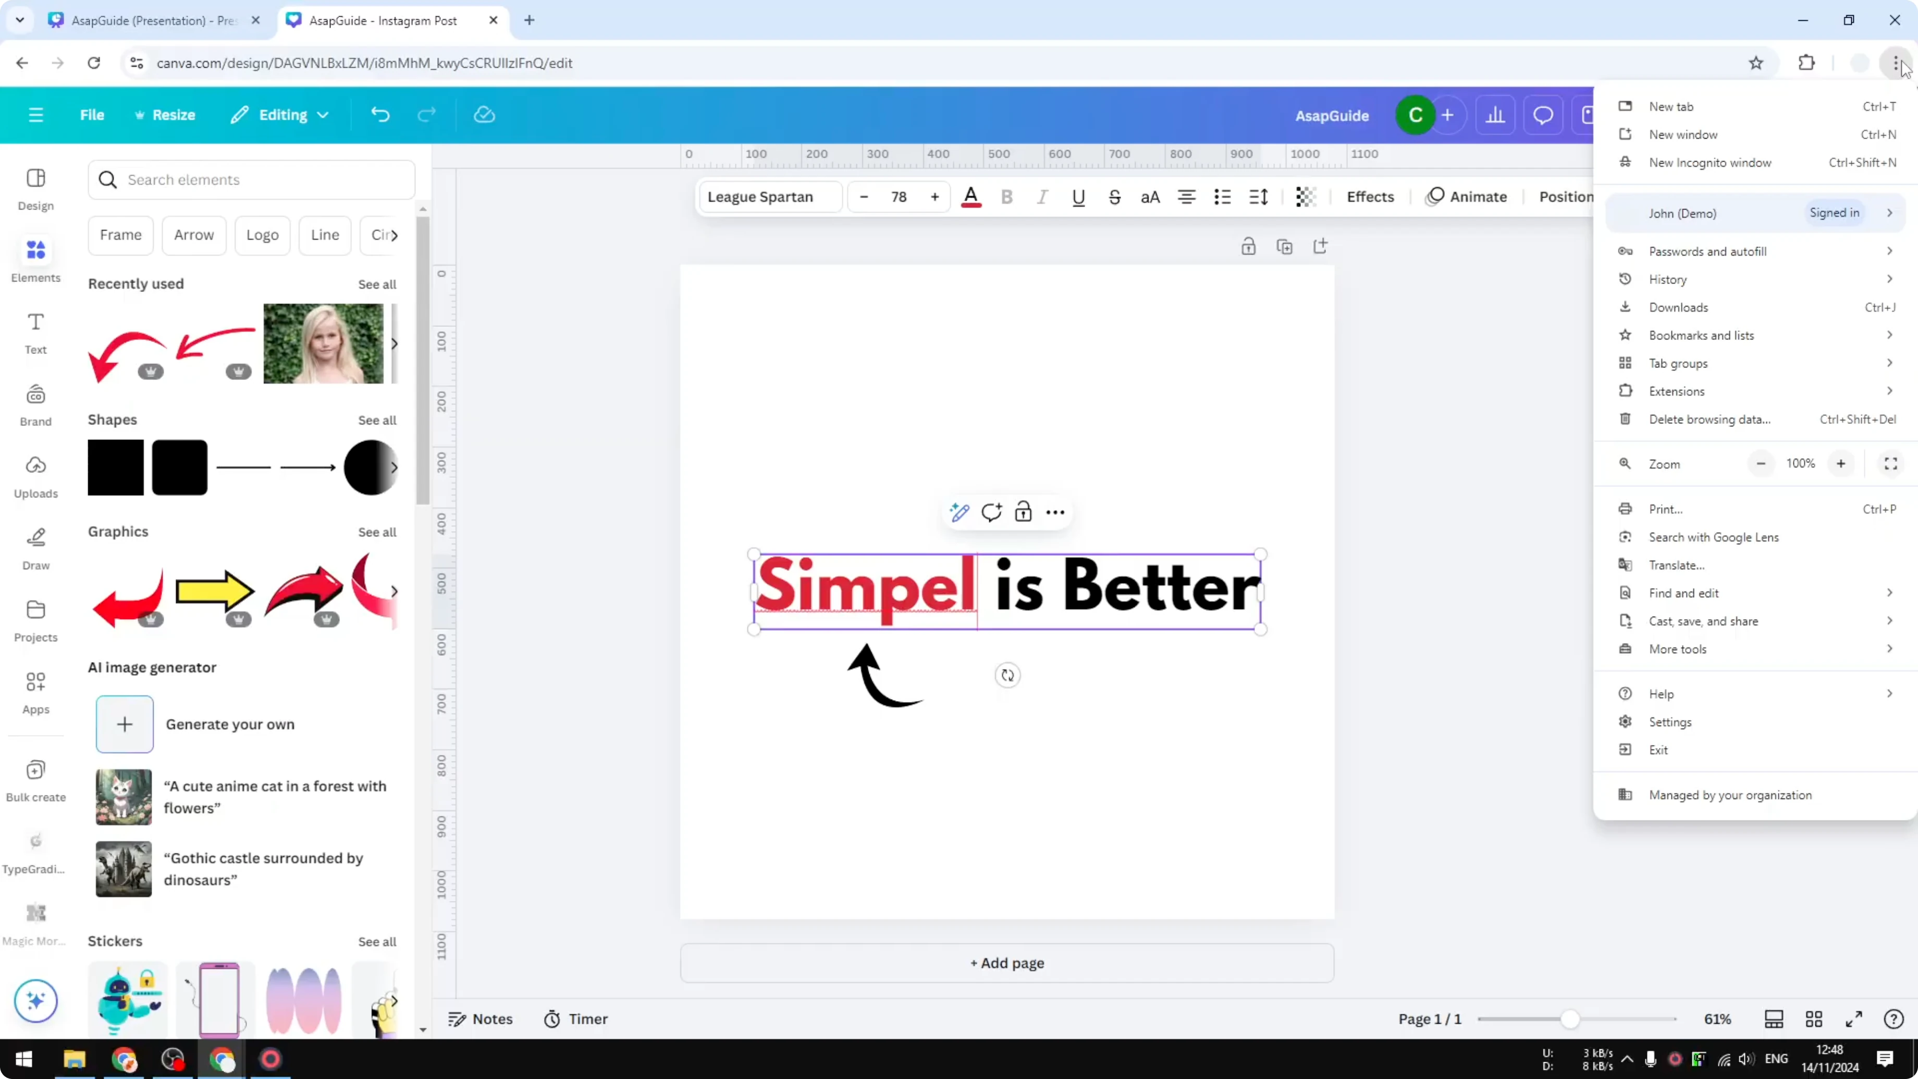
Task: Apply strikethrough to the selected text
Action: pyautogui.click(x=1115, y=197)
